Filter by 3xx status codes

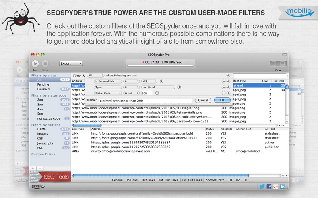point(50,104)
